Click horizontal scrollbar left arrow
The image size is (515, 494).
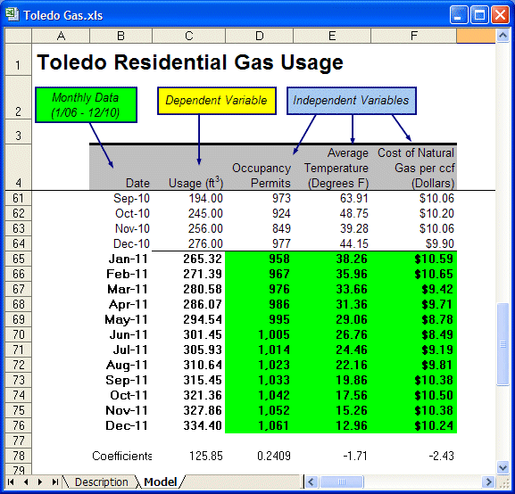coord(311,482)
